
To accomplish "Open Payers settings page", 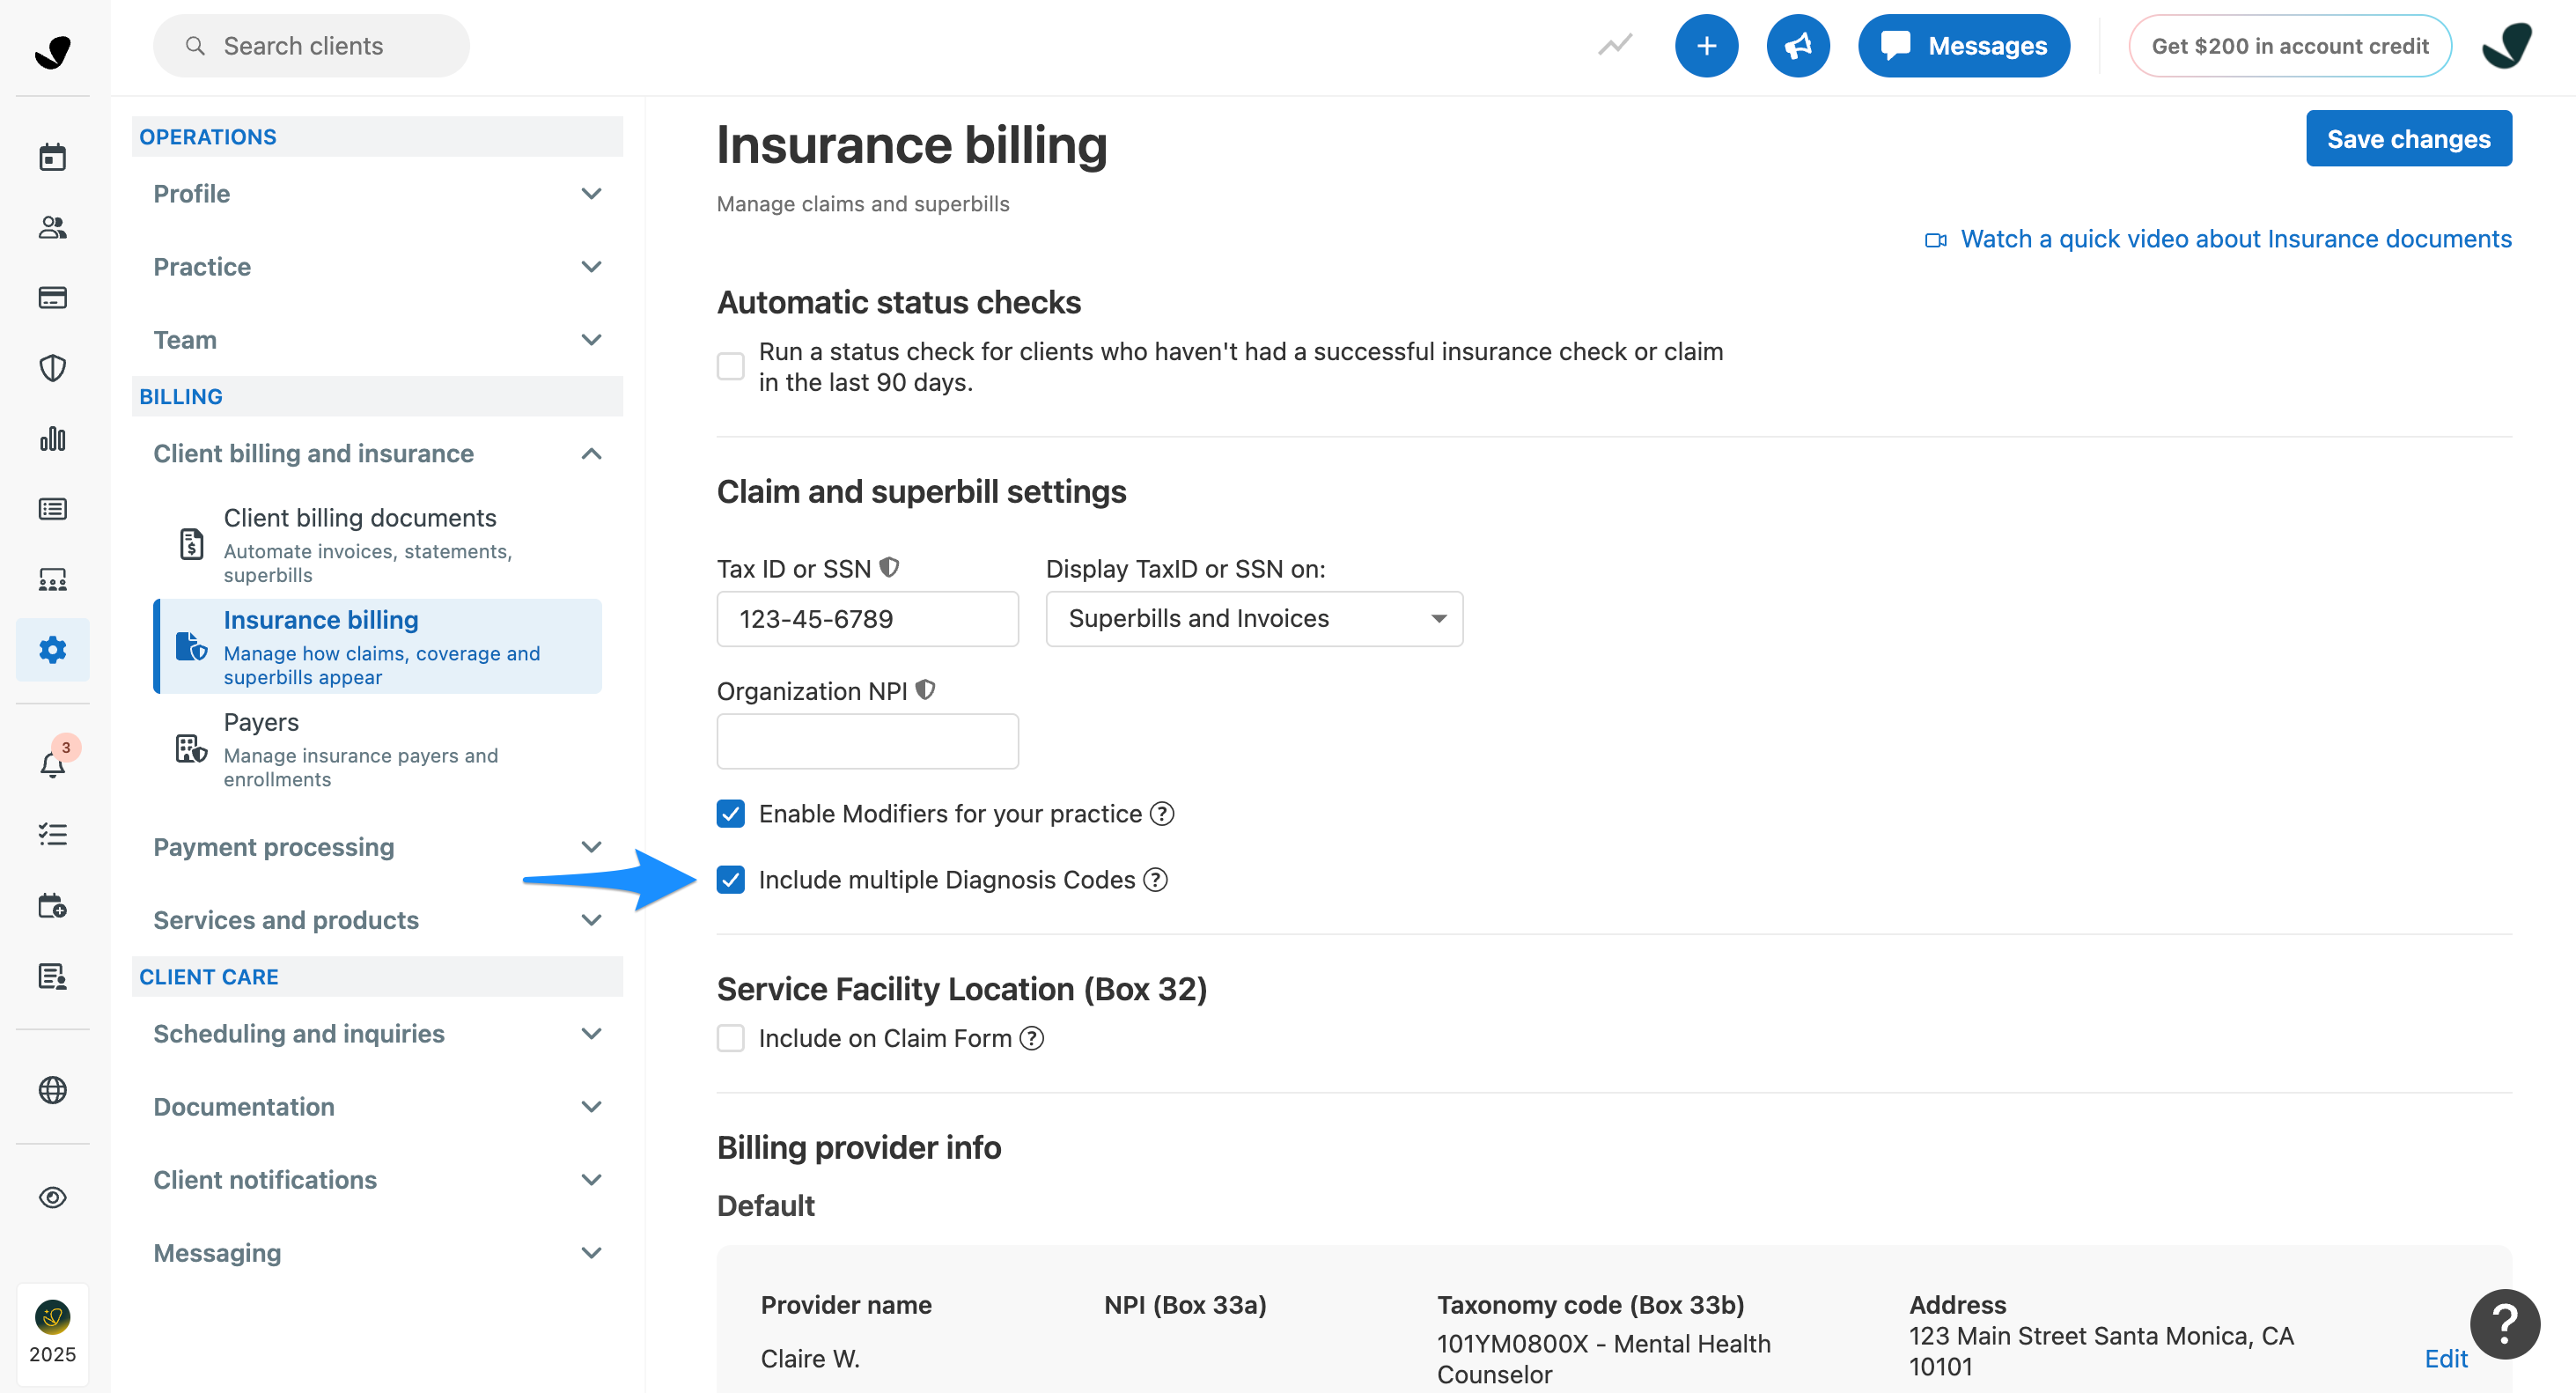I will click(x=378, y=749).
